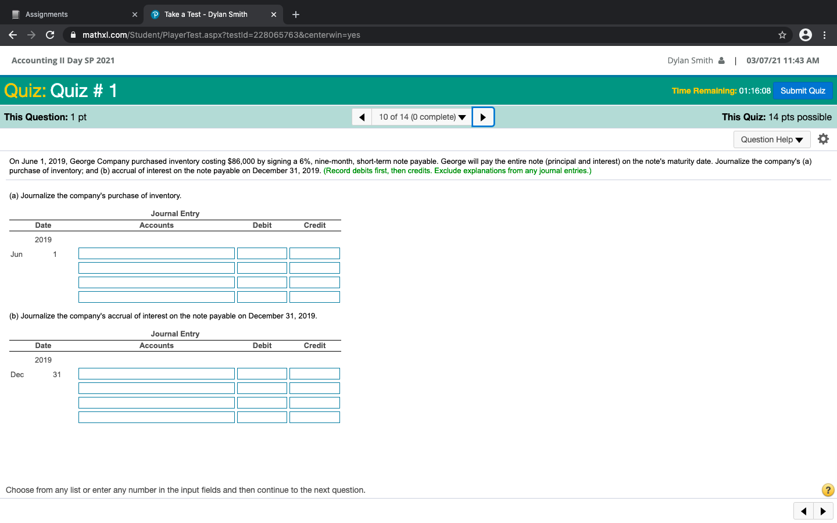The height and width of the screenshot is (523, 837).
Task: Select first account field for Dec 31 entry
Action: 156,374
